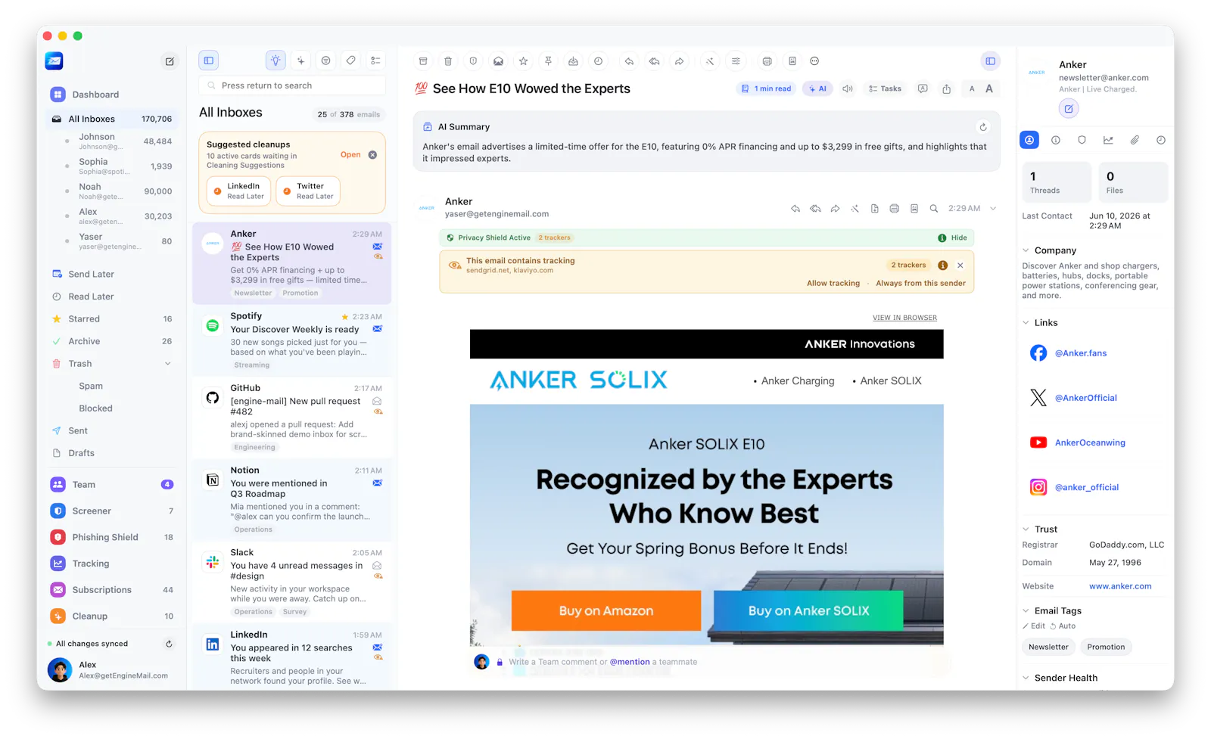Regenerate the AI Summary with the refresh icon

[x=983, y=127]
